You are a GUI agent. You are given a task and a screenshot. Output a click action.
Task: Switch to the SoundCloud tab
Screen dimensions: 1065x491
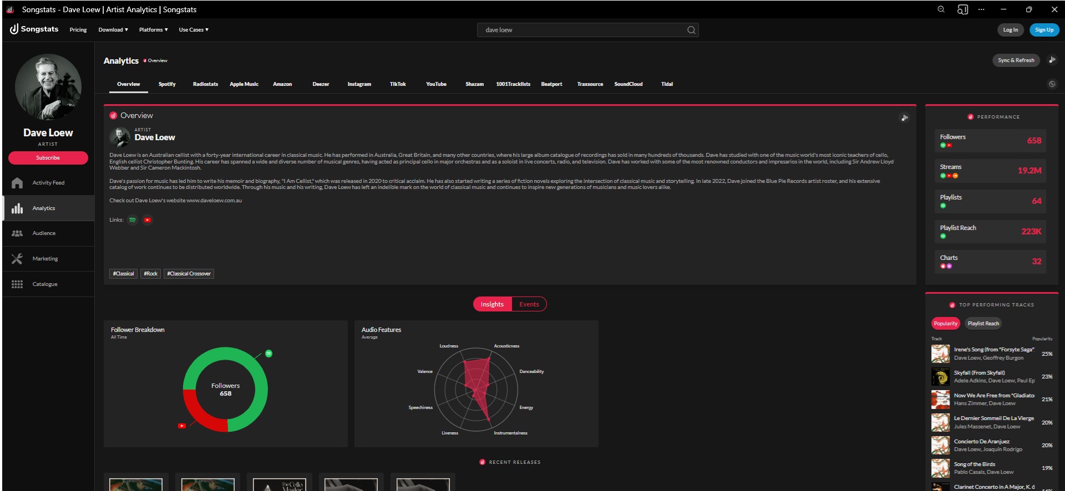click(628, 84)
